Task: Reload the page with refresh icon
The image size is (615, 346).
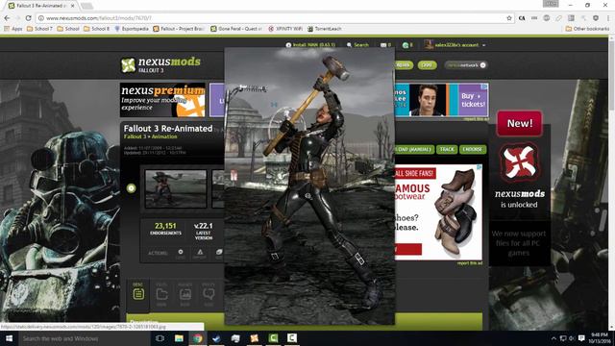Action: [x=28, y=18]
